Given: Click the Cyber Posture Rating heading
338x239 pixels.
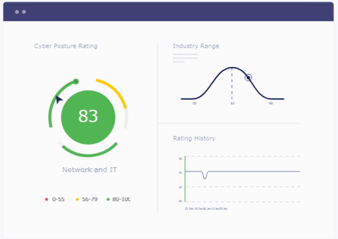Looking at the screenshot, I should tap(66, 46).
